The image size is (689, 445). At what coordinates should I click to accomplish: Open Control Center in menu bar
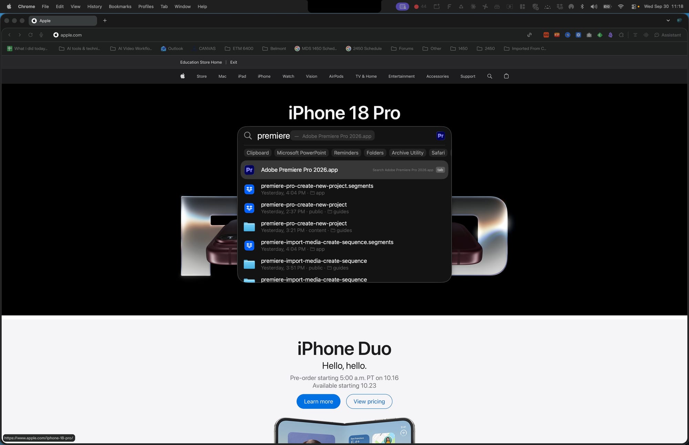click(x=634, y=6)
